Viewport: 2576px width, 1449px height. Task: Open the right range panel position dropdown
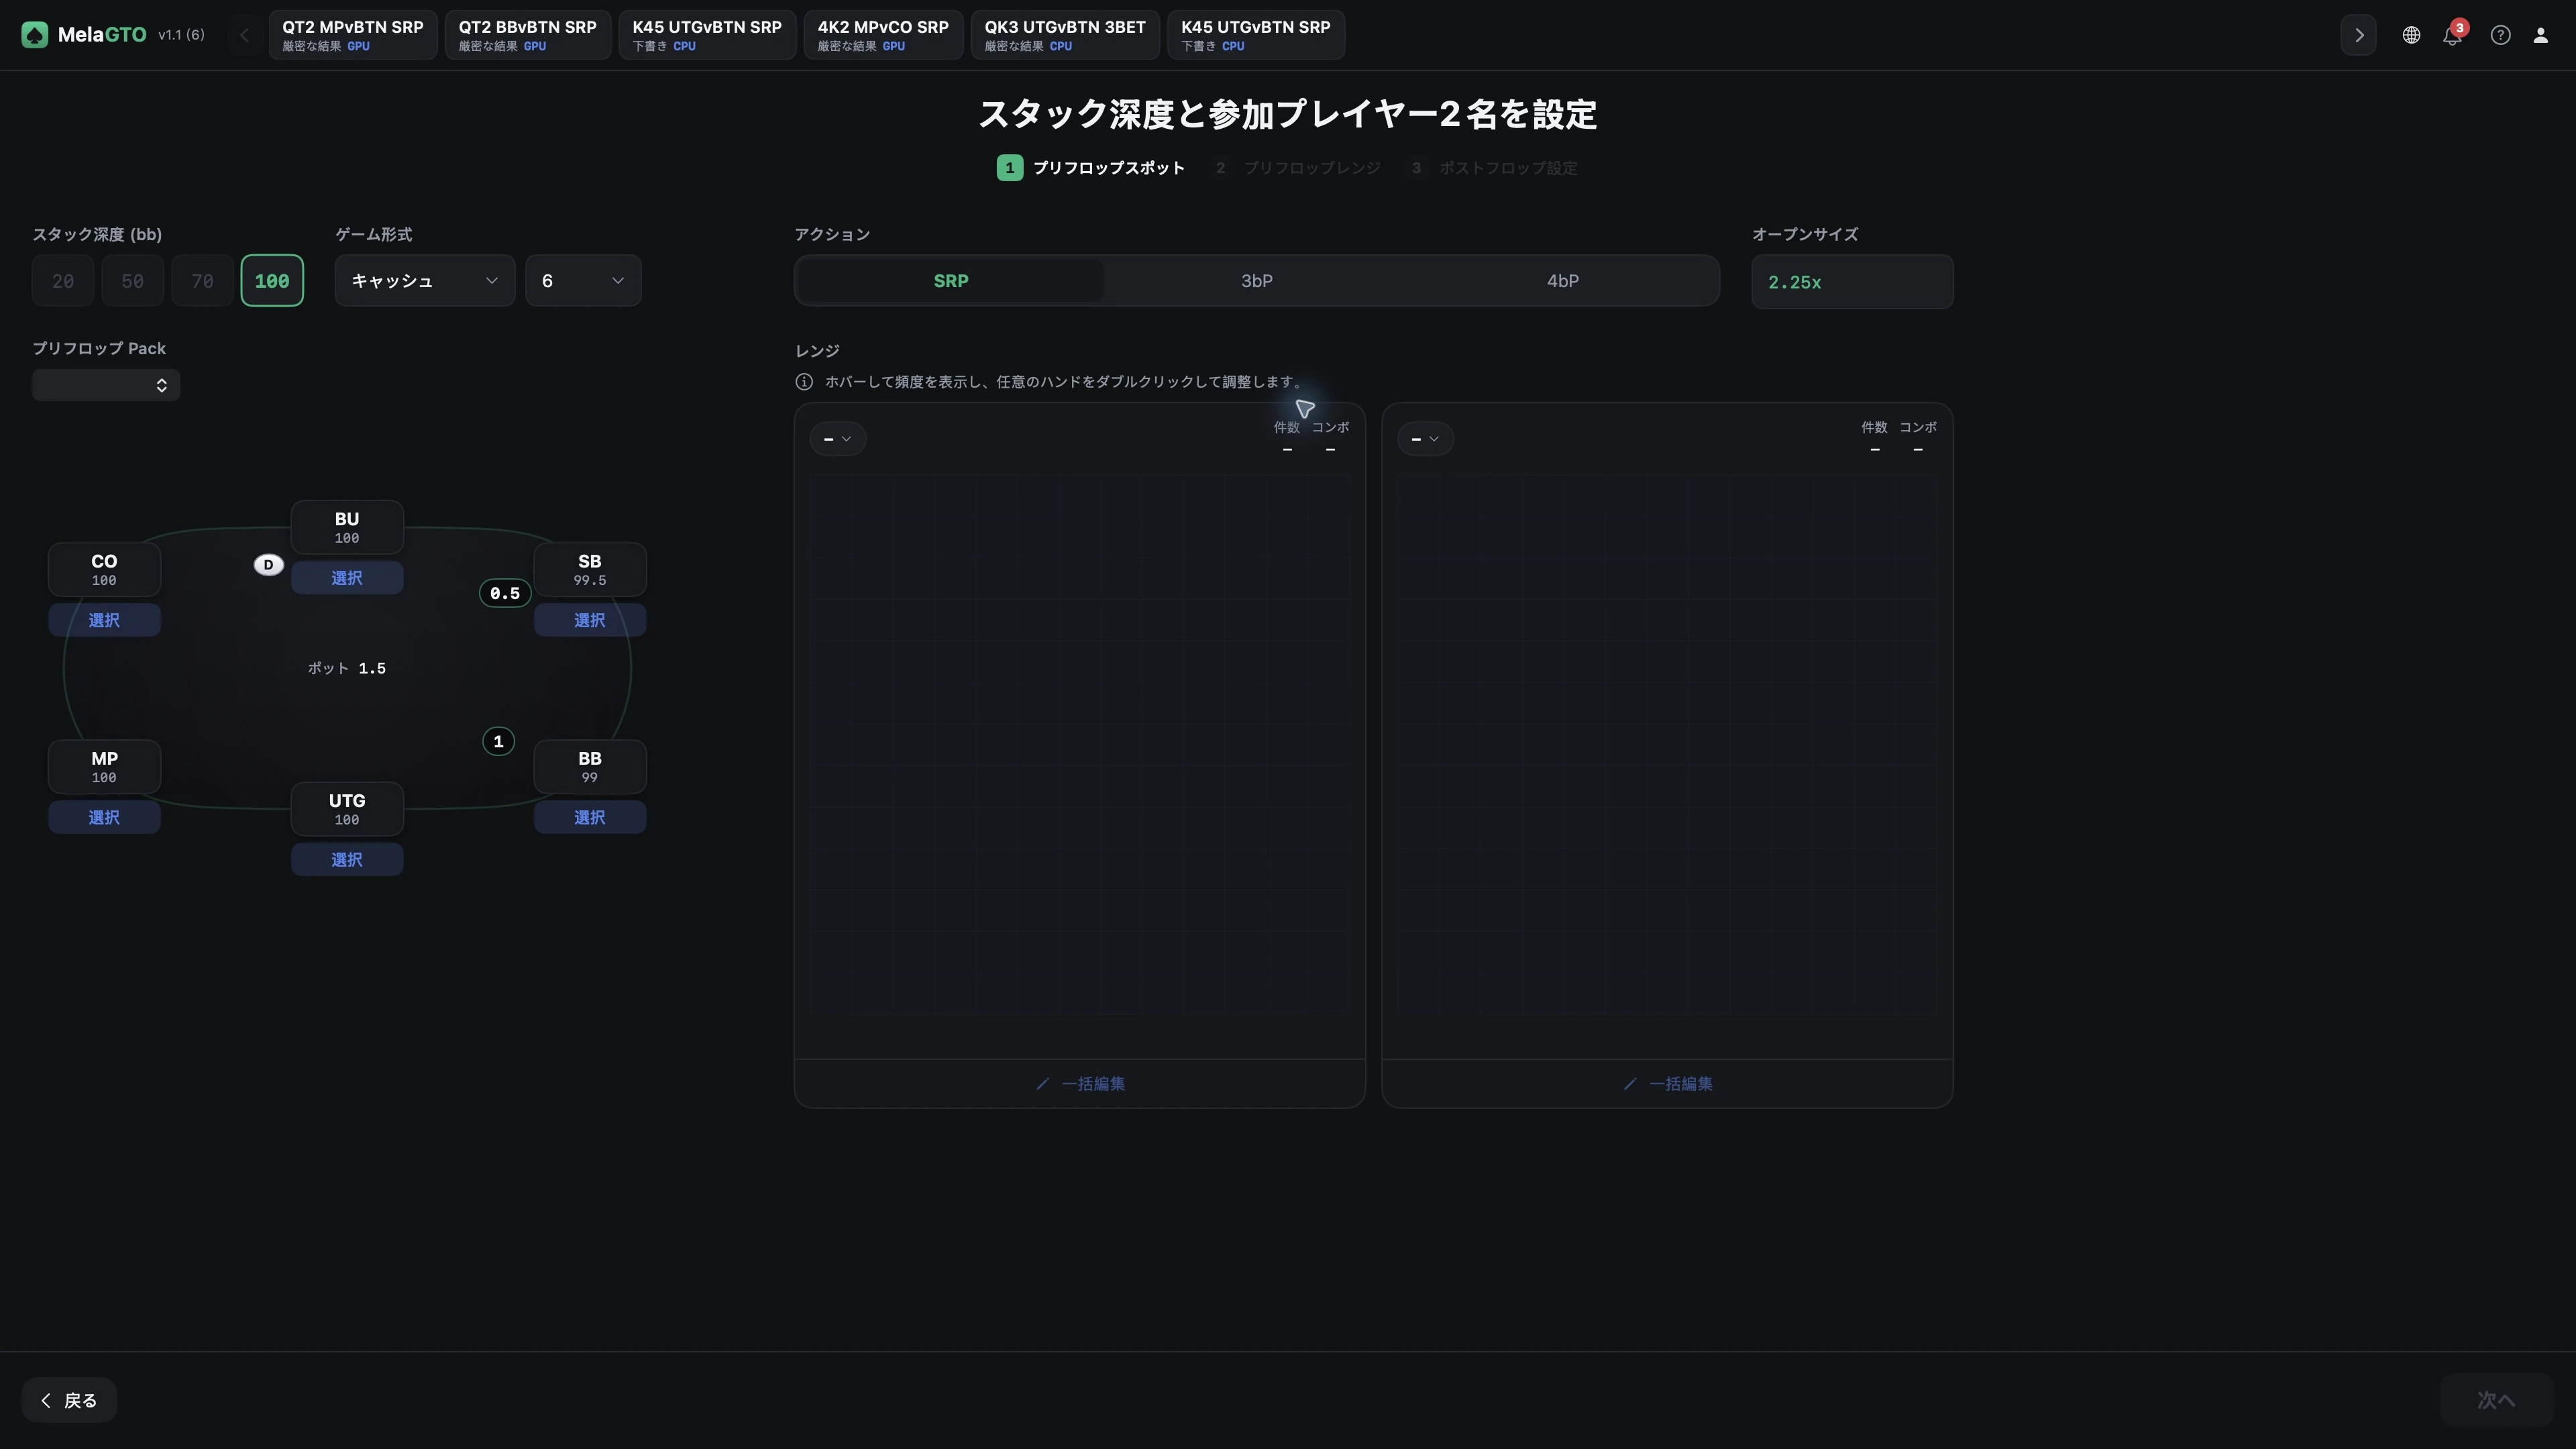pos(1425,439)
